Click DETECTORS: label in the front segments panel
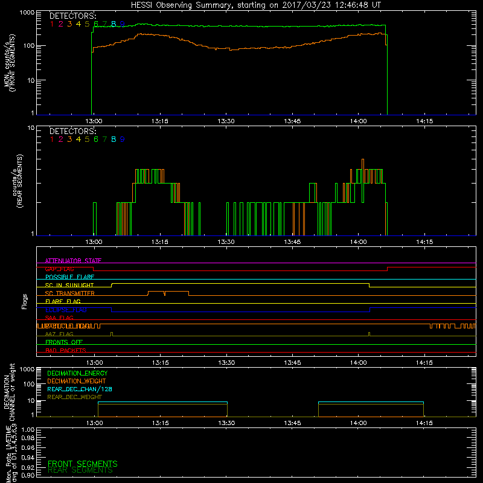 [x=73, y=16]
